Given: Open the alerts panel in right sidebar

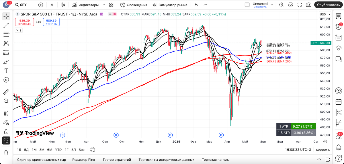Looking at the screenshot, I should (339, 26).
